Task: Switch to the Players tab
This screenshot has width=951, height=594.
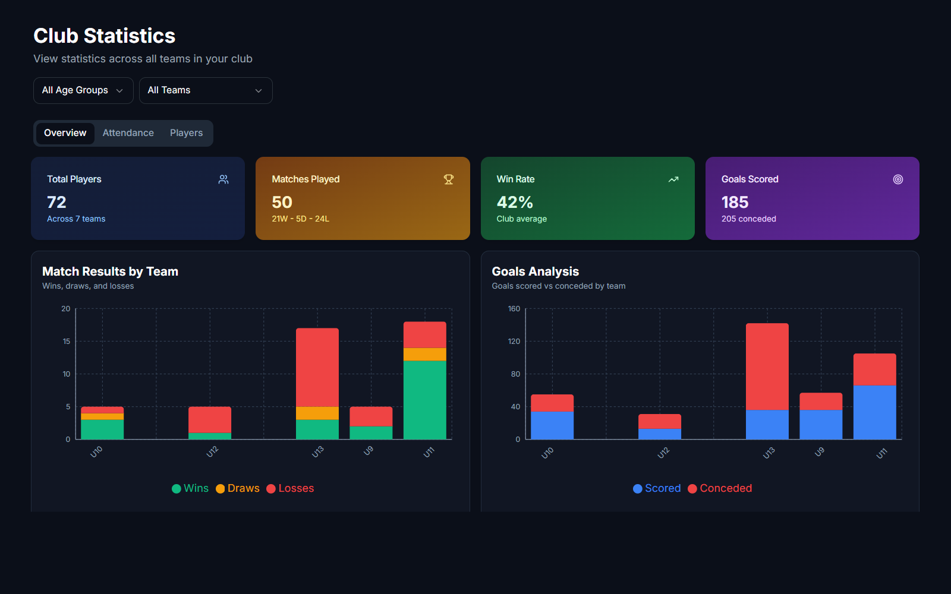Action: 186,133
